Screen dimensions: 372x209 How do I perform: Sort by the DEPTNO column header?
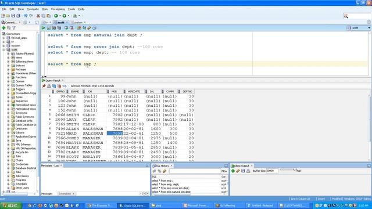[x=187, y=92]
